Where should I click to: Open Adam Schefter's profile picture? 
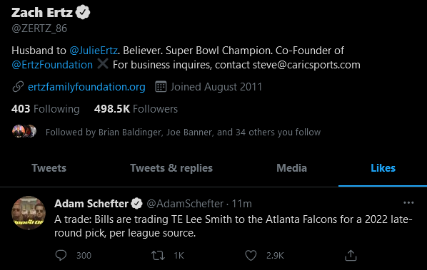pos(29,213)
